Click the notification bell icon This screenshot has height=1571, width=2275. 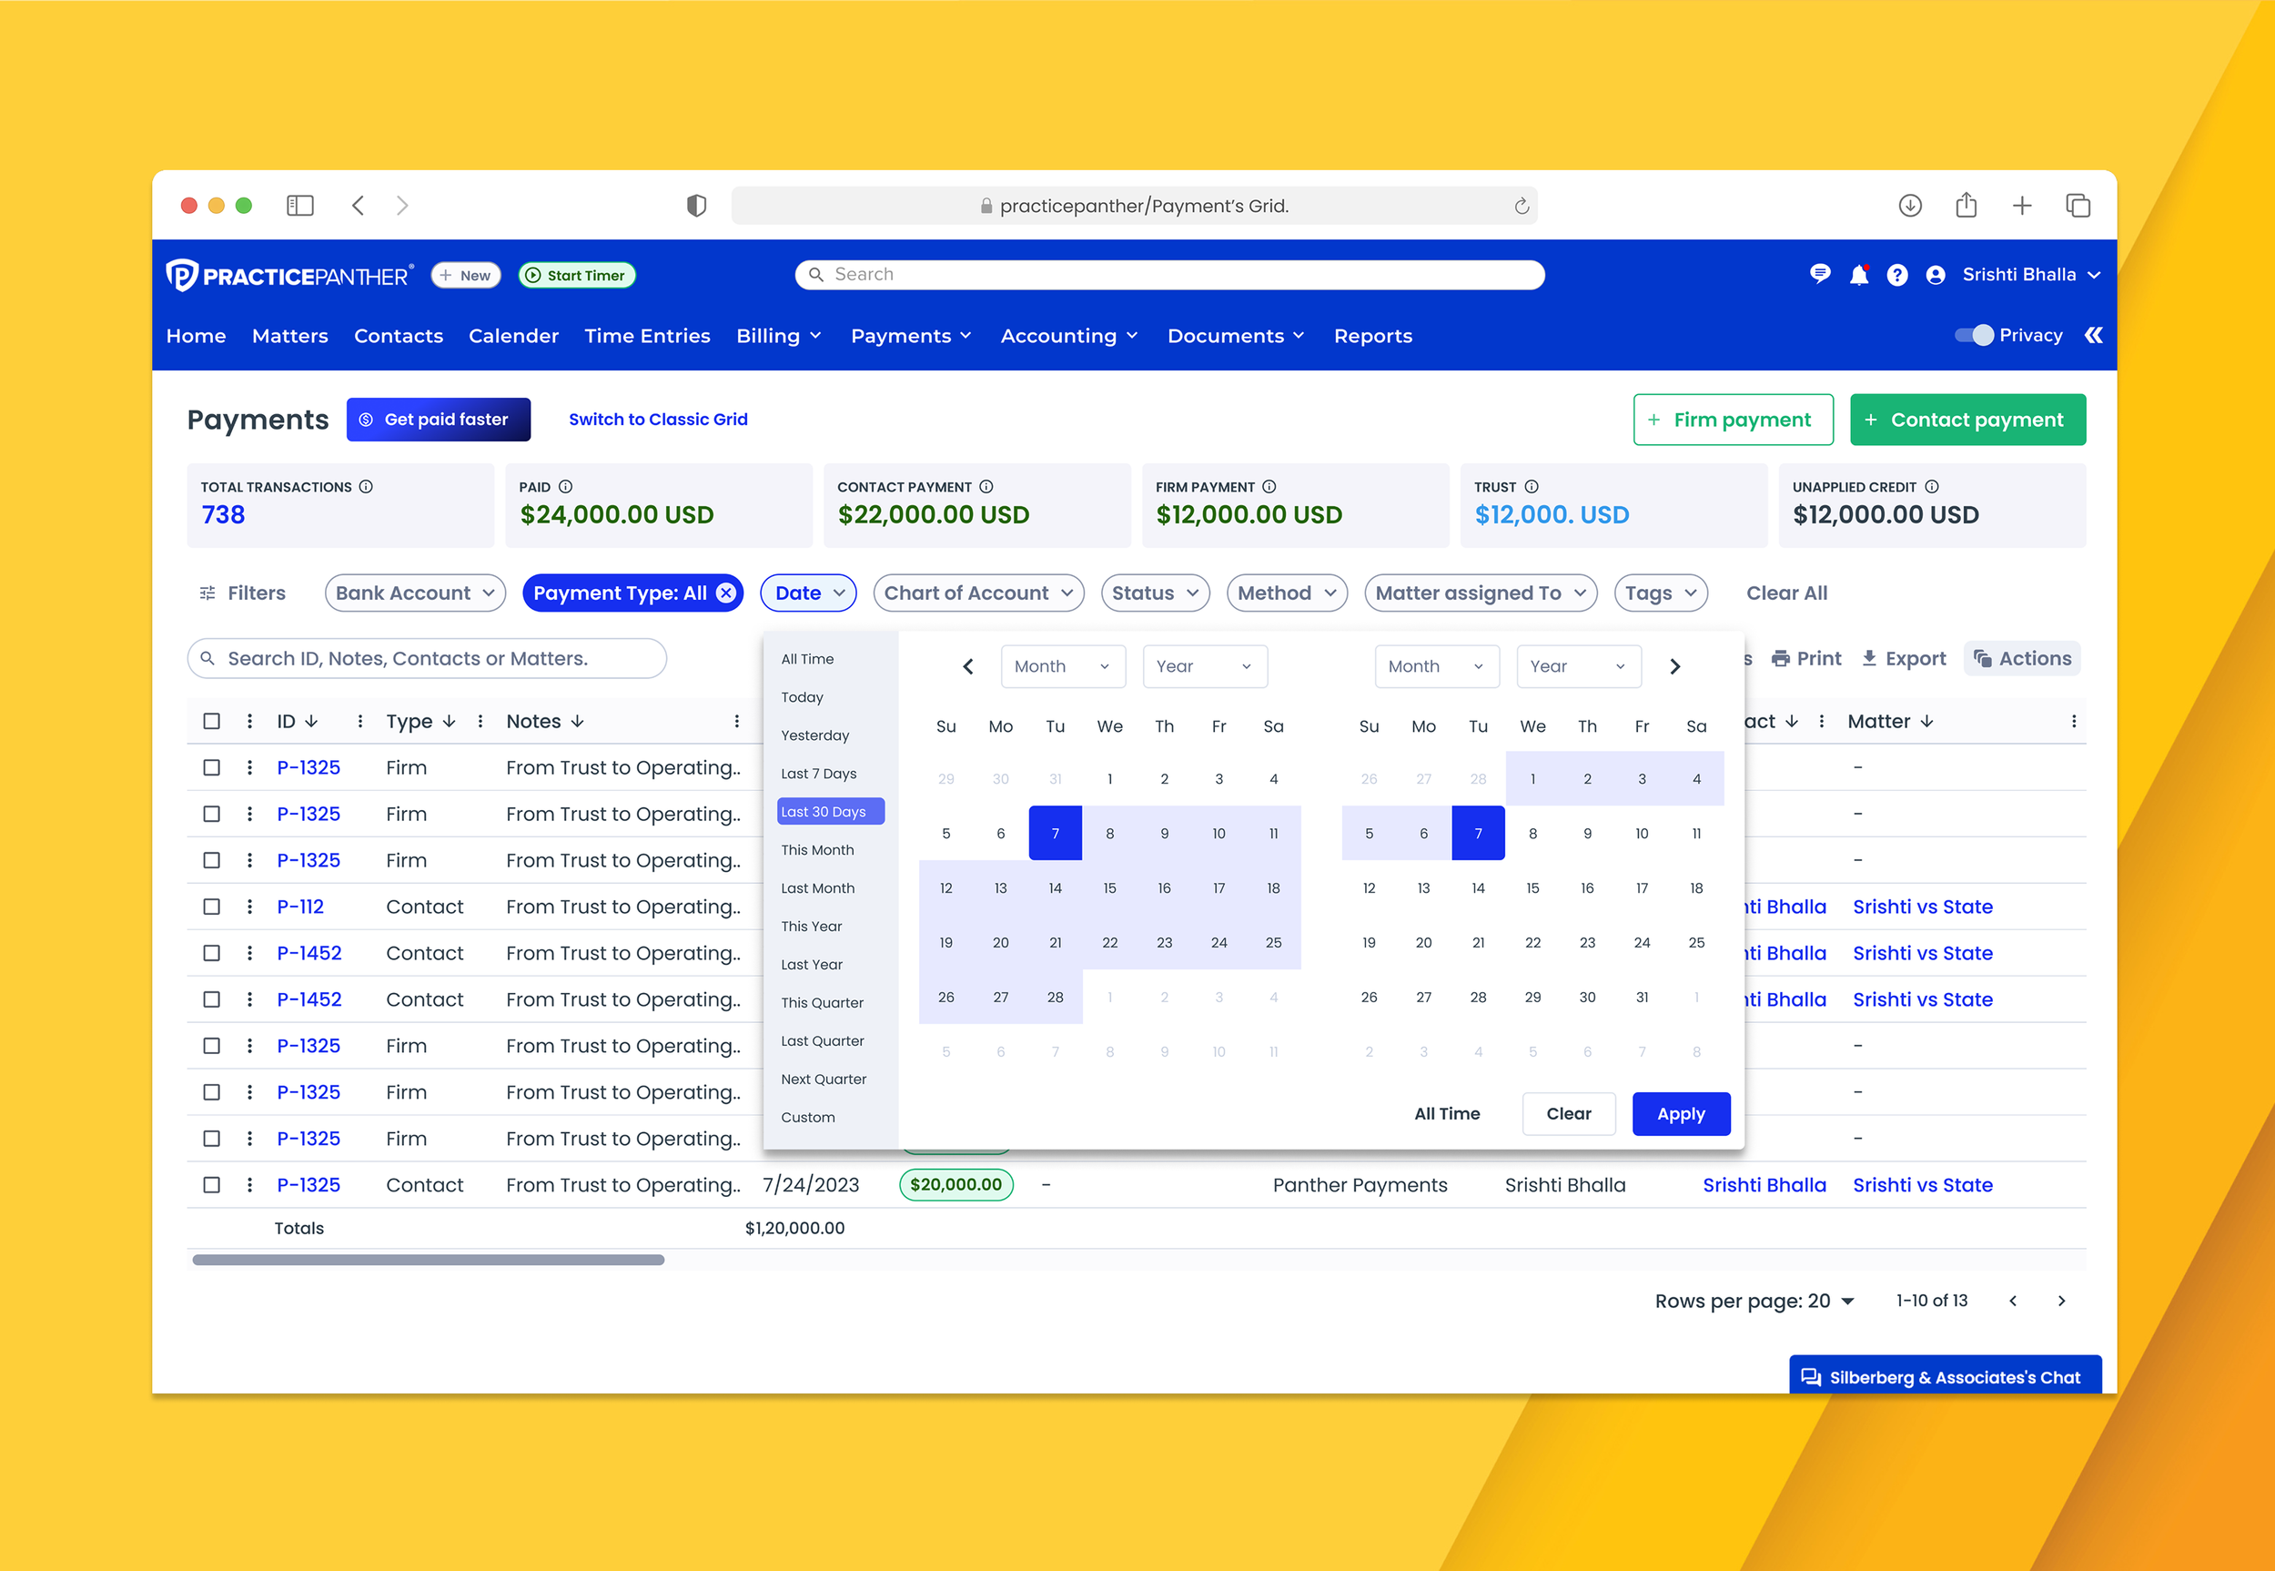(x=1858, y=276)
